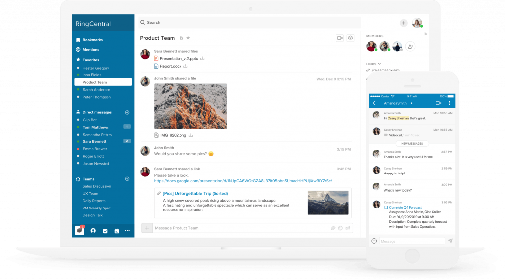Viewport: 505px width, 279px height.
Task: Open Daily Reports team
Action: (x=94, y=201)
